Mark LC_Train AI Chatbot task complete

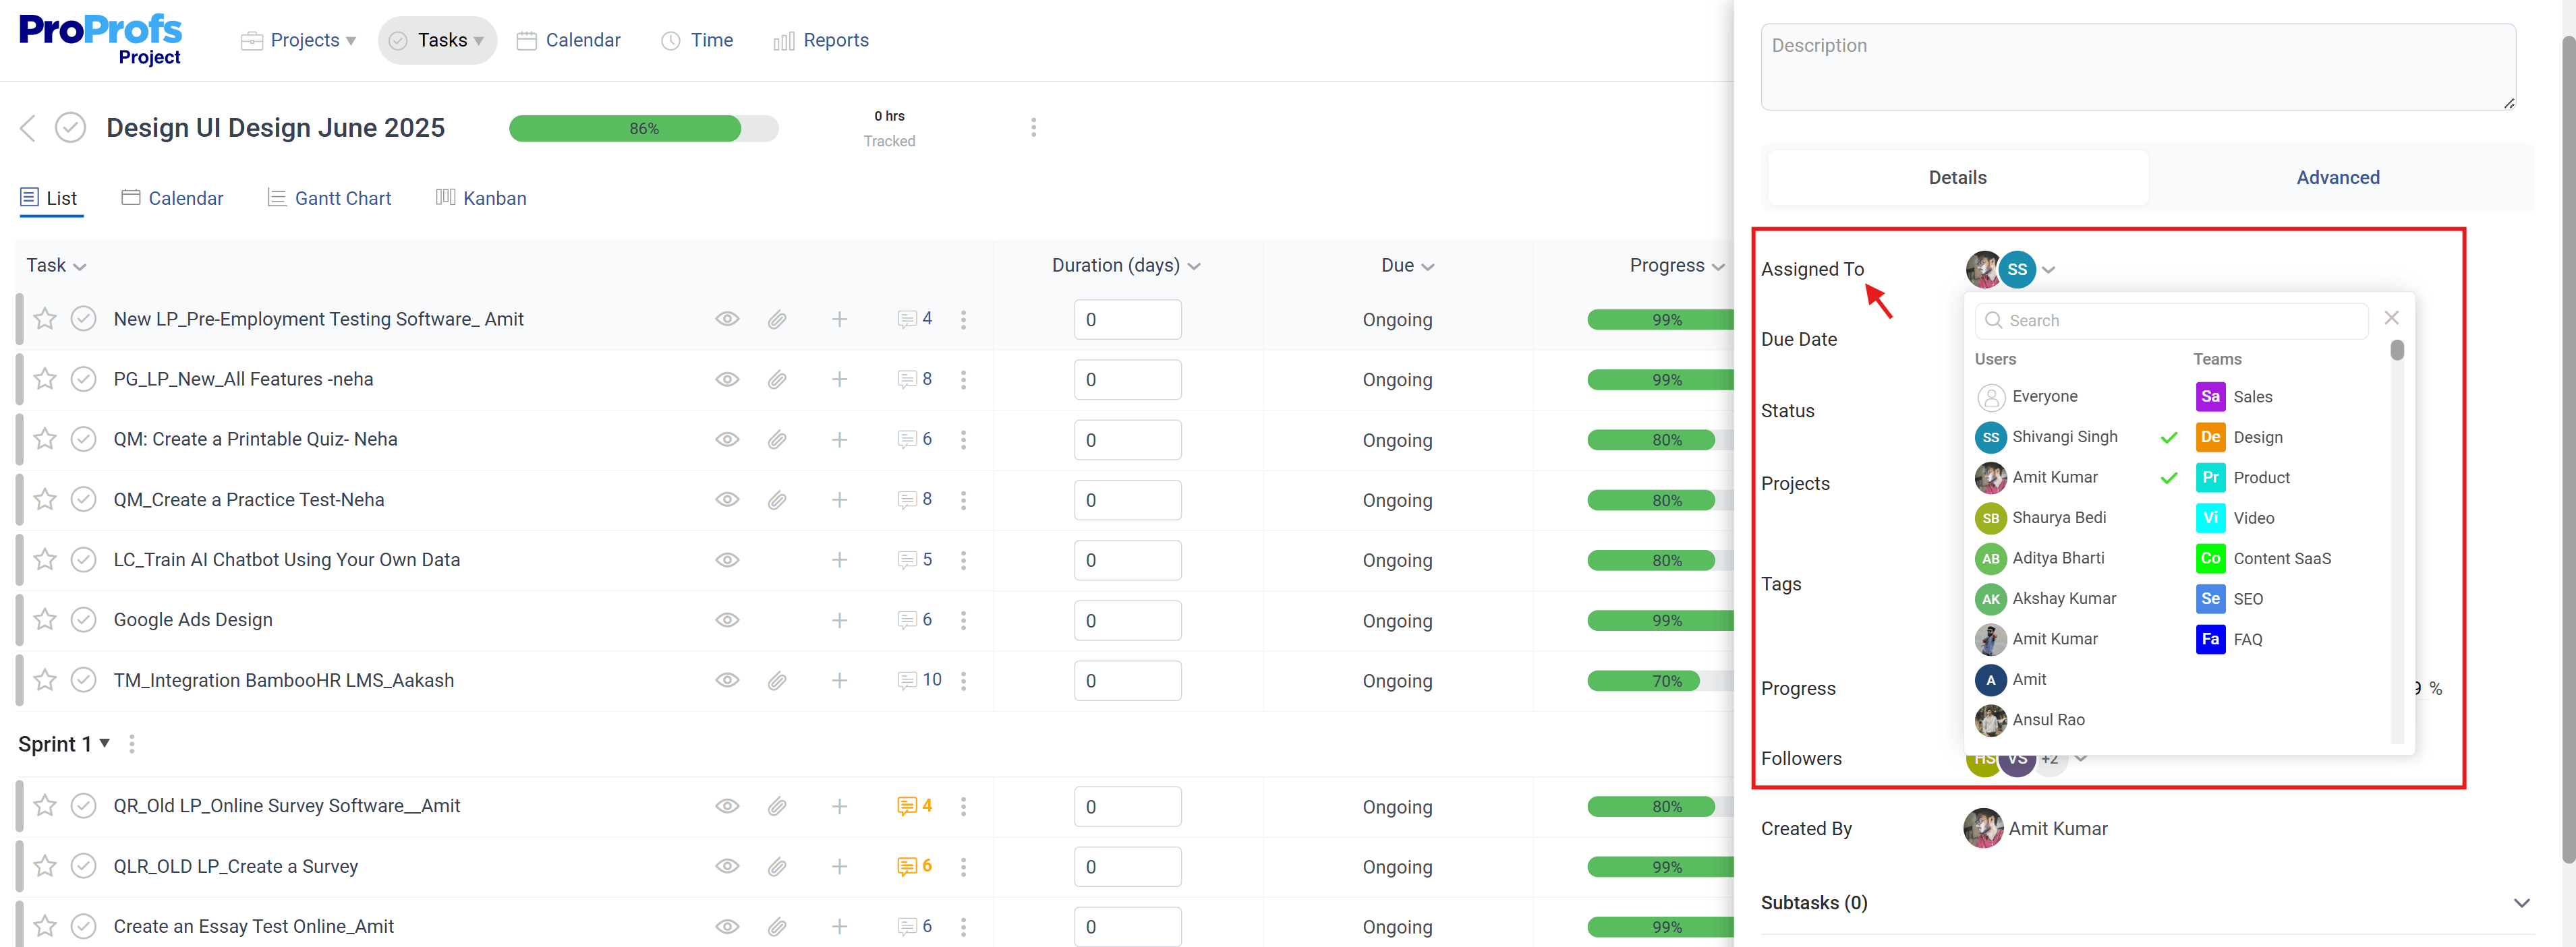tap(84, 559)
